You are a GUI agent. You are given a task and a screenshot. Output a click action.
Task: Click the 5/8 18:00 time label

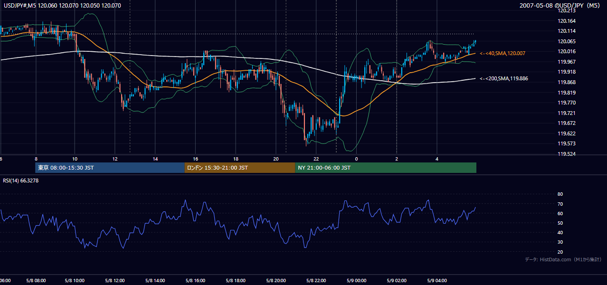pyautogui.click(x=236, y=280)
